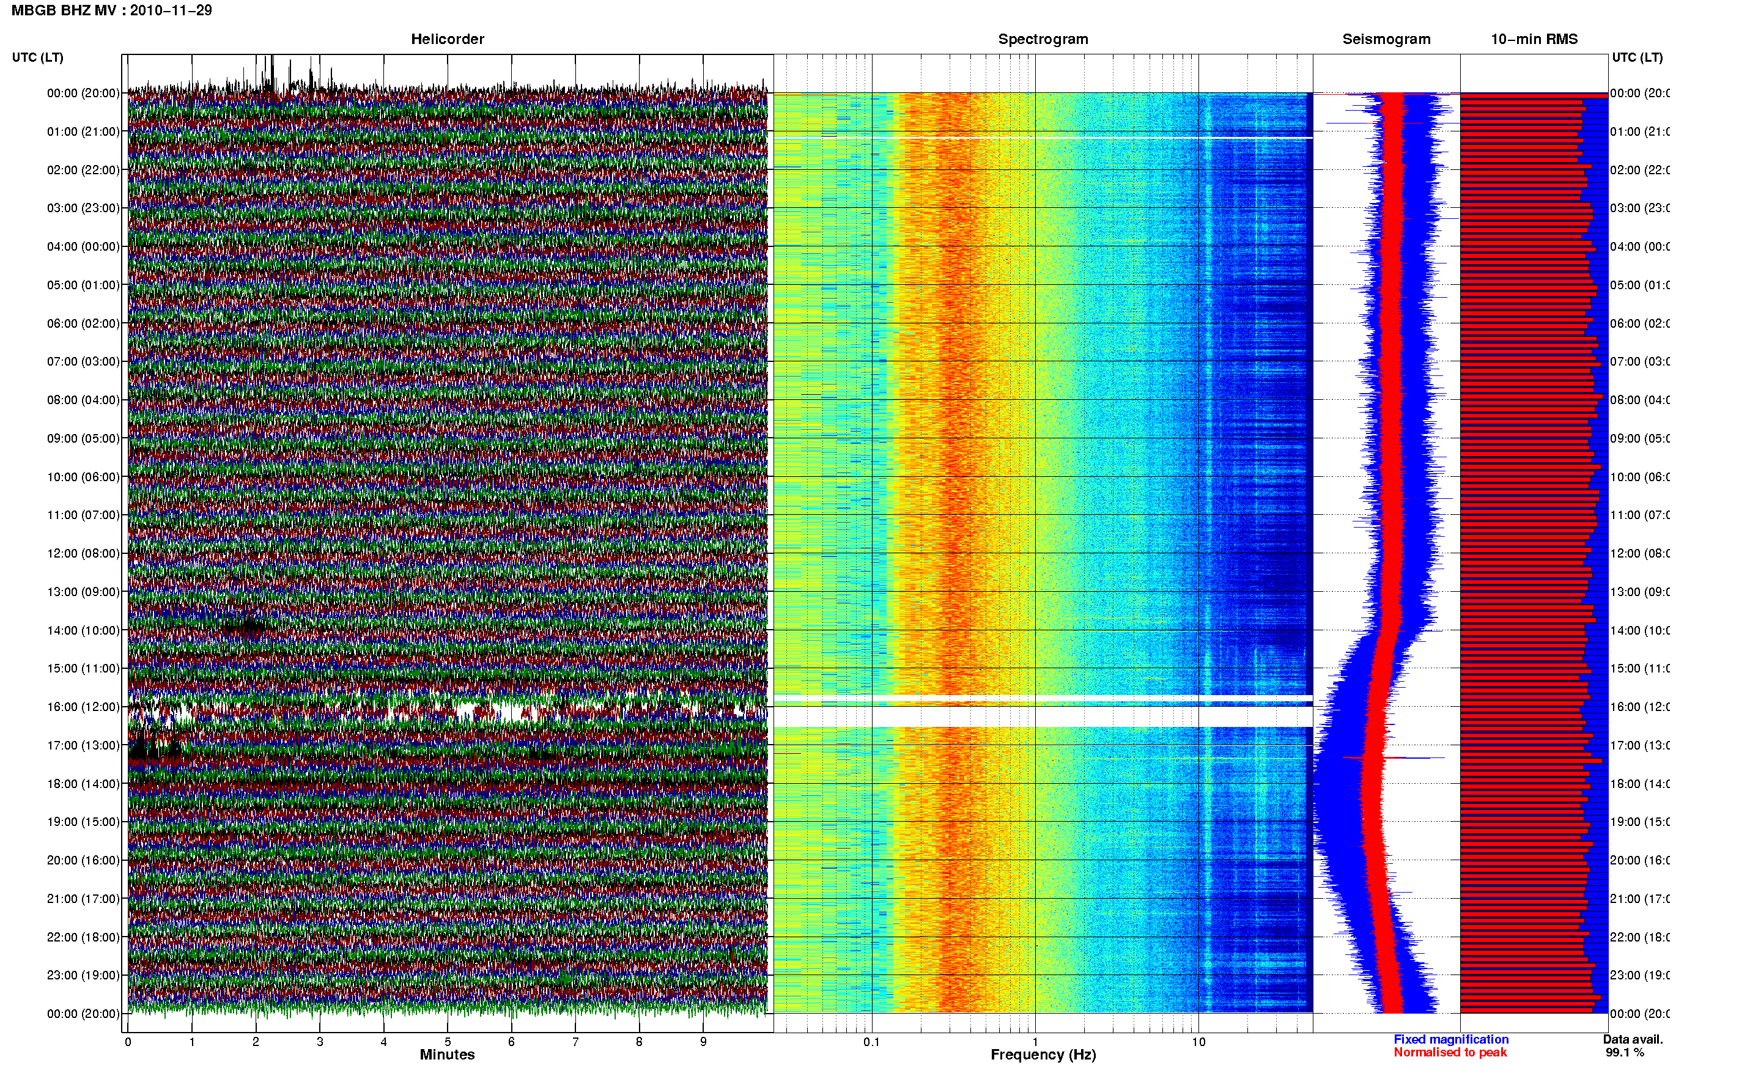
Task: Click the 08:00 (04:00) label on the left axis
Action: tap(83, 400)
